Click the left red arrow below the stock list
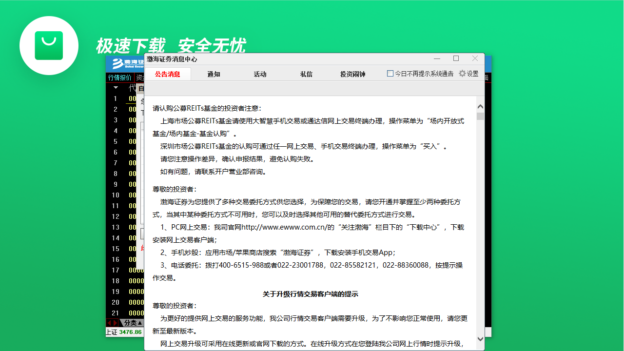Image resolution: width=624 pixels, height=351 pixels. (x=109, y=323)
